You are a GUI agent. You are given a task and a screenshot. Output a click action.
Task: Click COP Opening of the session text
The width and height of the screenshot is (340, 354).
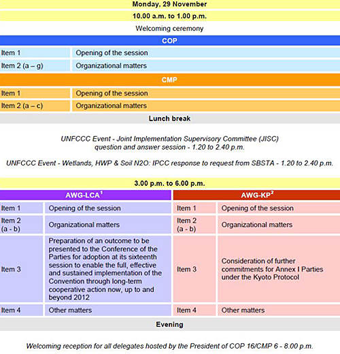click(x=112, y=52)
